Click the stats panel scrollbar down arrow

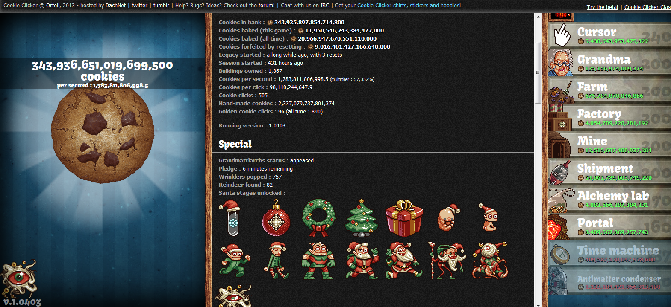coord(538,304)
